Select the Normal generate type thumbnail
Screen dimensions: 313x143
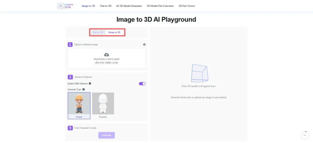pyautogui.click(x=79, y=106)
